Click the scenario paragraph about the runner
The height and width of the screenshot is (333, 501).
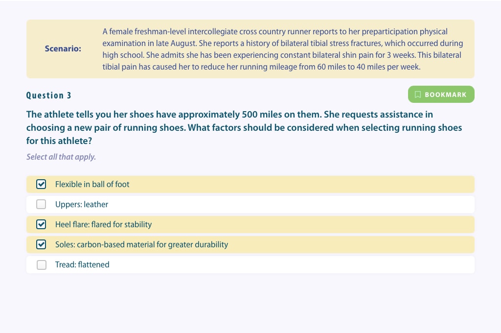282,49
